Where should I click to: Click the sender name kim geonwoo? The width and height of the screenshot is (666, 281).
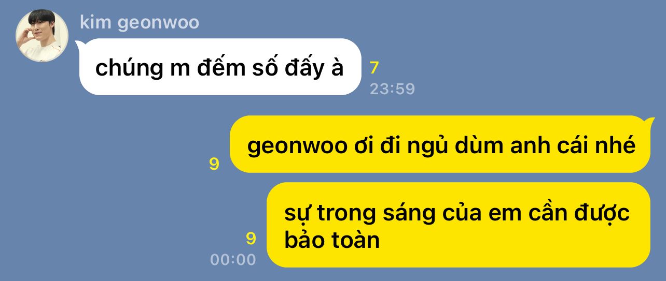point(140,23)
